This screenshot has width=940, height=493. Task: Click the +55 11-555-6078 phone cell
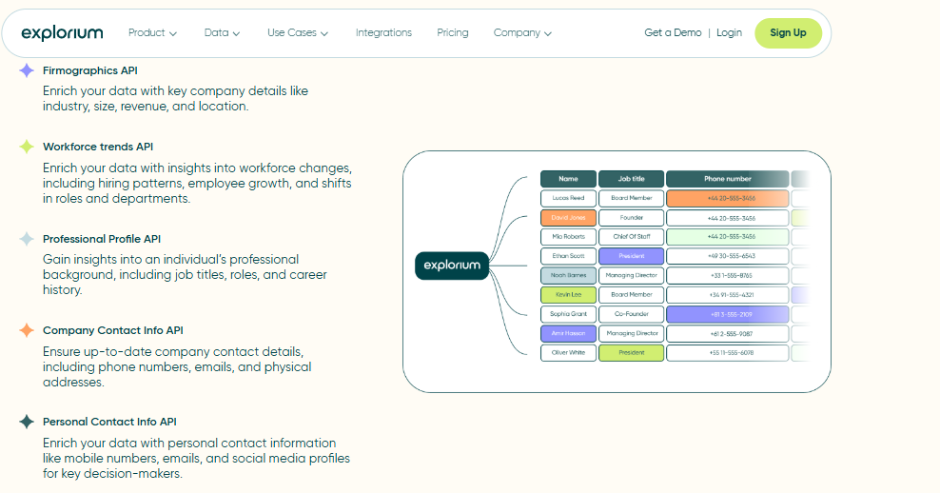click(727, 353)
